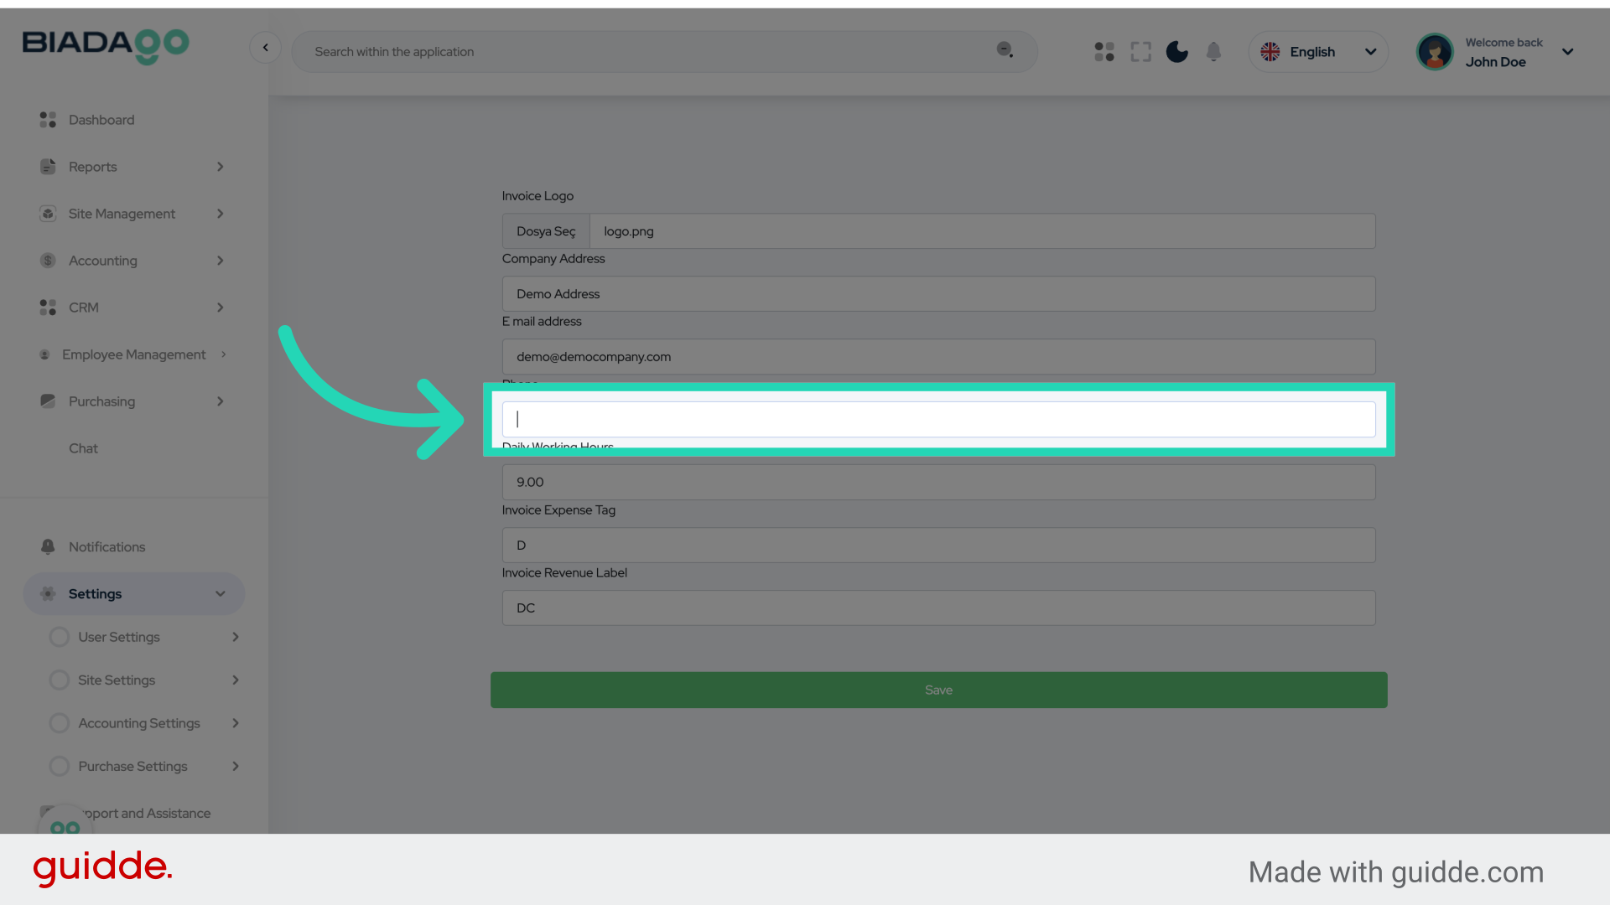Open English language dropdown
Viewport: 1610px width, 905px height.
pos(1318,52)
